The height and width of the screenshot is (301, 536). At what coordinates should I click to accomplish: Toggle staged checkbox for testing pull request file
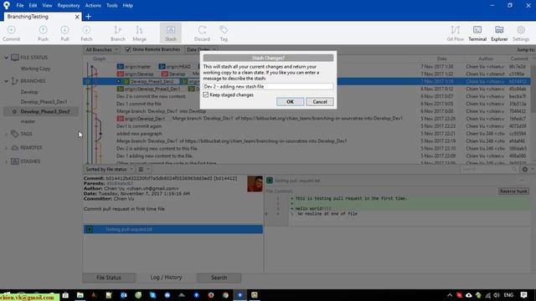tap(90, 229)
